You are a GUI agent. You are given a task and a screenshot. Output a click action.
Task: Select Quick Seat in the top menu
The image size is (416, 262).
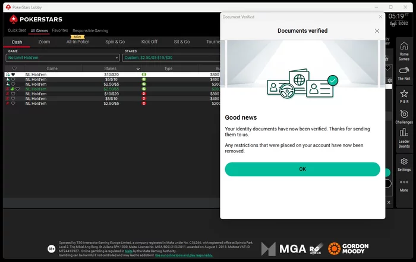coord(17,30)
